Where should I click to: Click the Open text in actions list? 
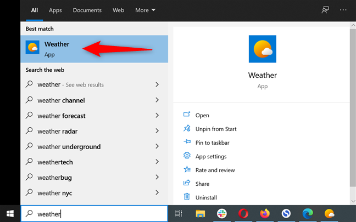[202, 115]
